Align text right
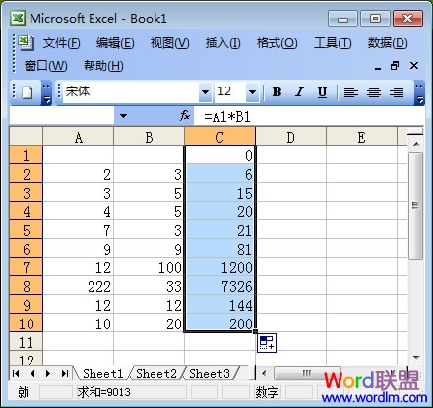Image resolution: width=433 pixels, height=408 pixels. [397, 92]
